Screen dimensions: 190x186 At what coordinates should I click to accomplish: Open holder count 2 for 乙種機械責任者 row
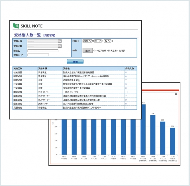point(126,100)
